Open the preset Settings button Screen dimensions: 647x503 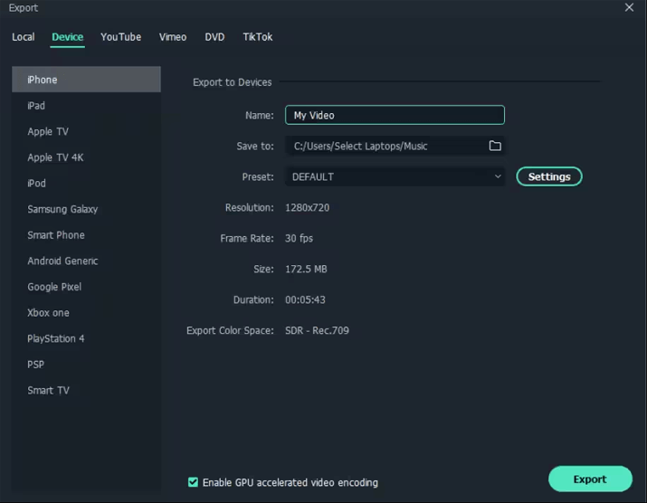click(x=549, y=176)
